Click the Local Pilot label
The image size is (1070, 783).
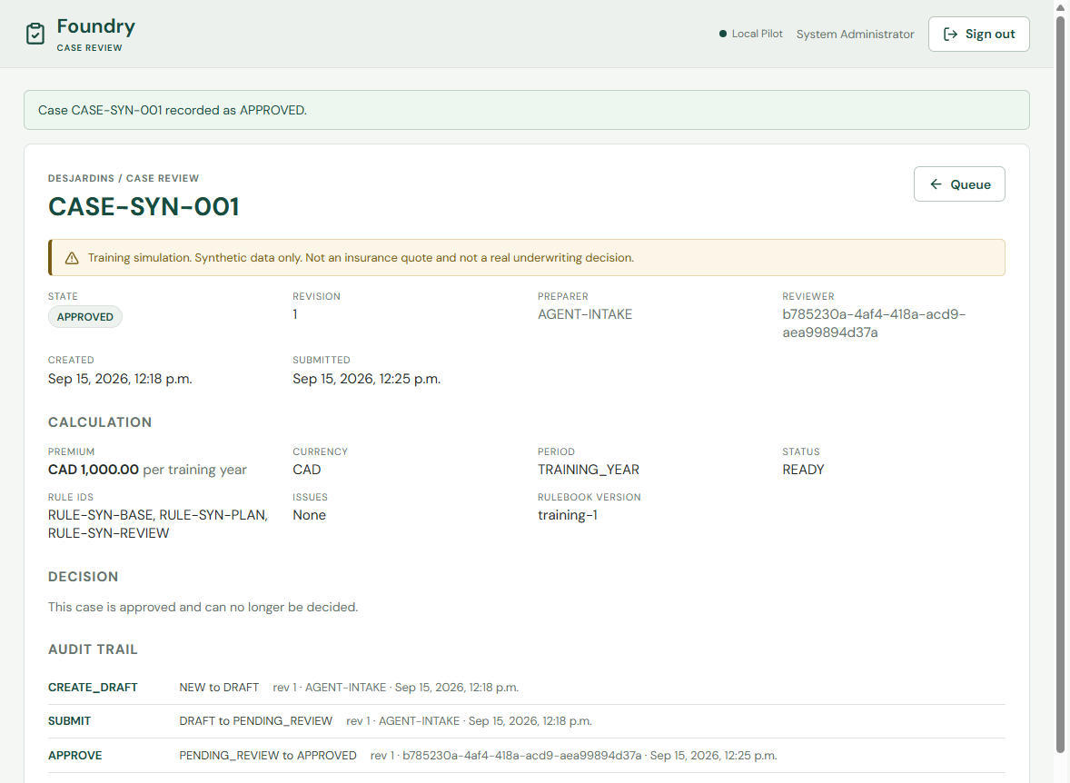[757, 34]
